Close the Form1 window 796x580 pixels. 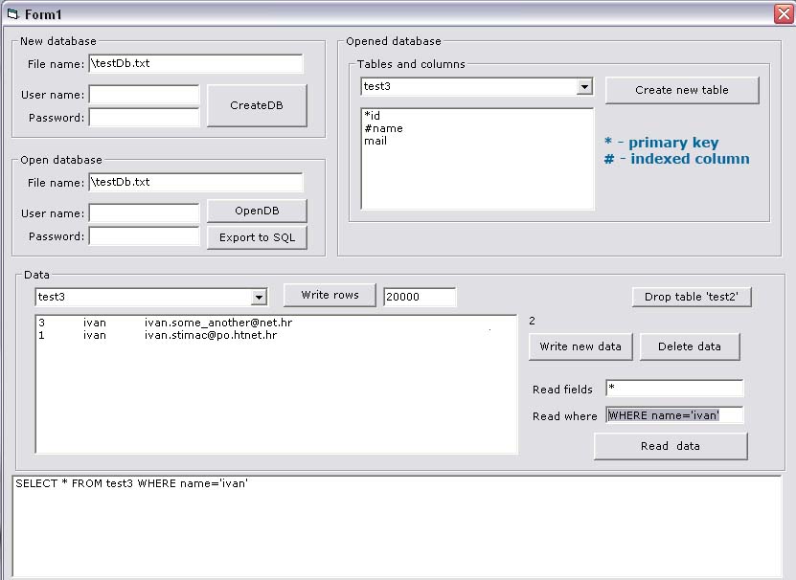(x=783, y=13)
